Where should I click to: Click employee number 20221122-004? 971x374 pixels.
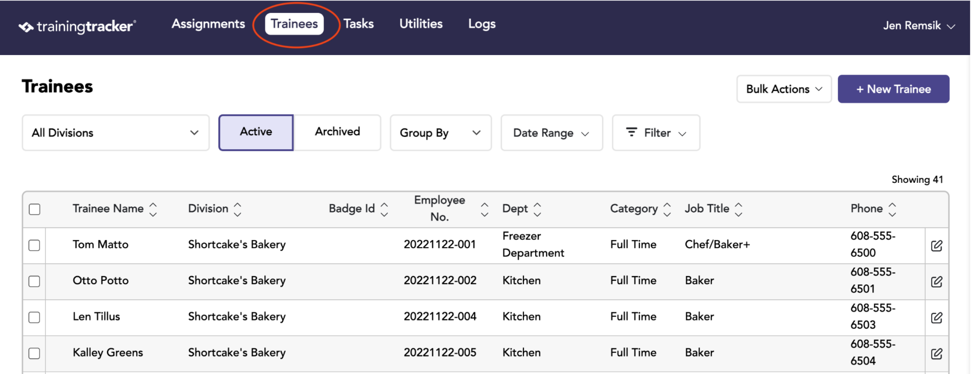point(440,316)
